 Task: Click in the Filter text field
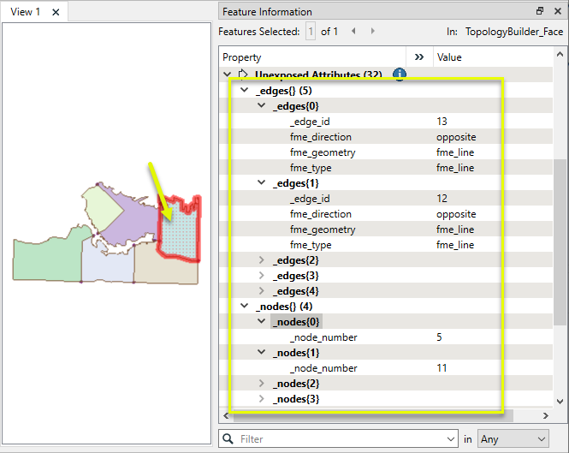(x=342, y=438)
